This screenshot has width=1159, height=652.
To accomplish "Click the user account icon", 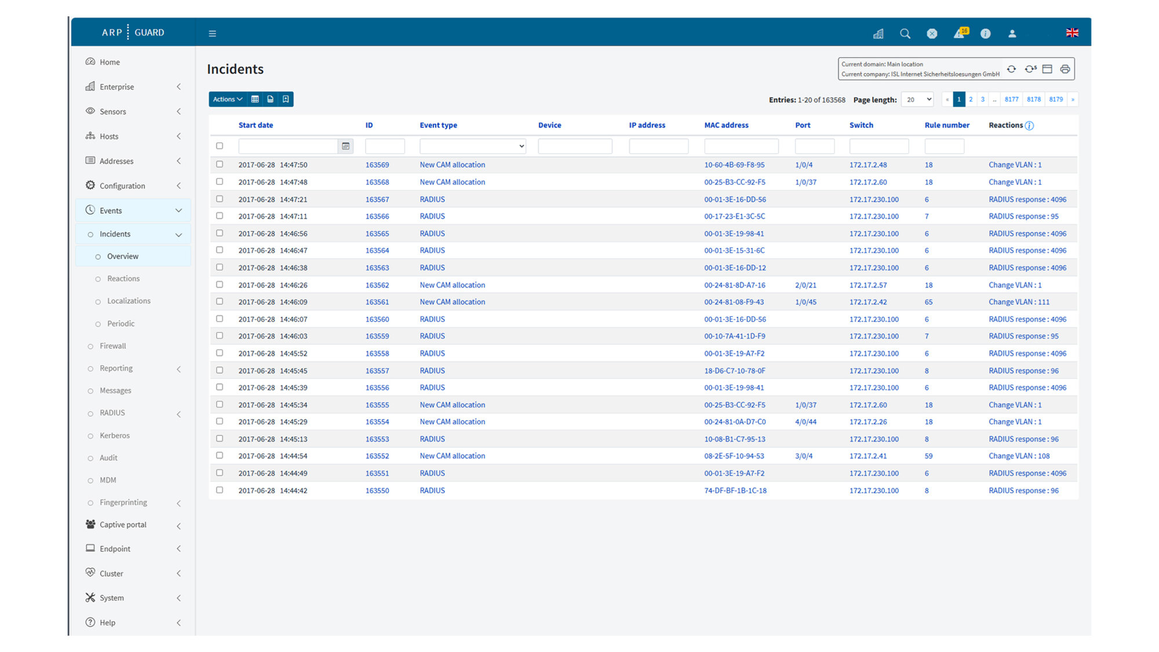I will [x=1012, y=34].
